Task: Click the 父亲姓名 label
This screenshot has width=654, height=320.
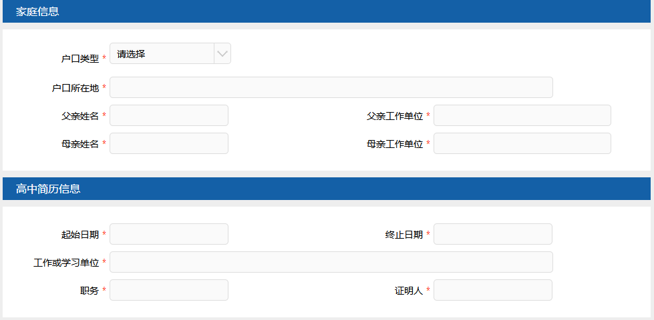Action: (80, 116)
